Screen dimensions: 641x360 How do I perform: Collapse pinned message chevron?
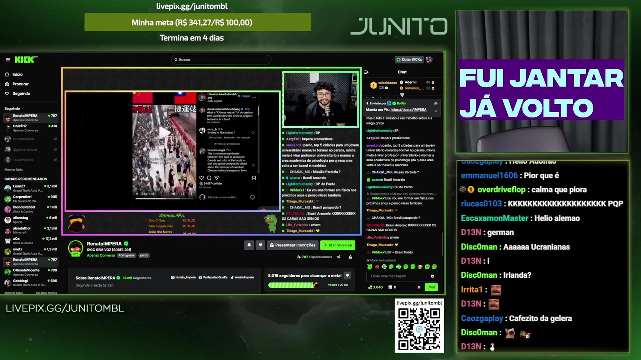[x=435, y=111]
